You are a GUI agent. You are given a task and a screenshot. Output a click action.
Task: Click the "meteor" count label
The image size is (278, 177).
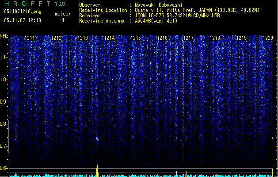63,14
